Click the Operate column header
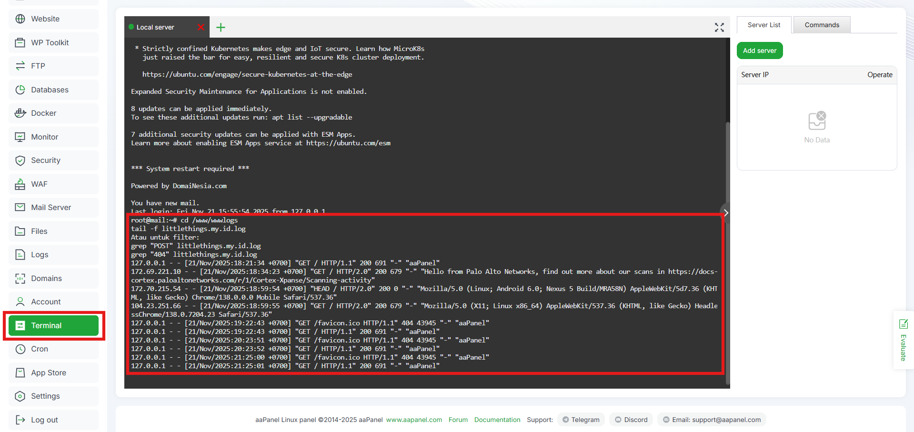 click(x=880, y=75)
